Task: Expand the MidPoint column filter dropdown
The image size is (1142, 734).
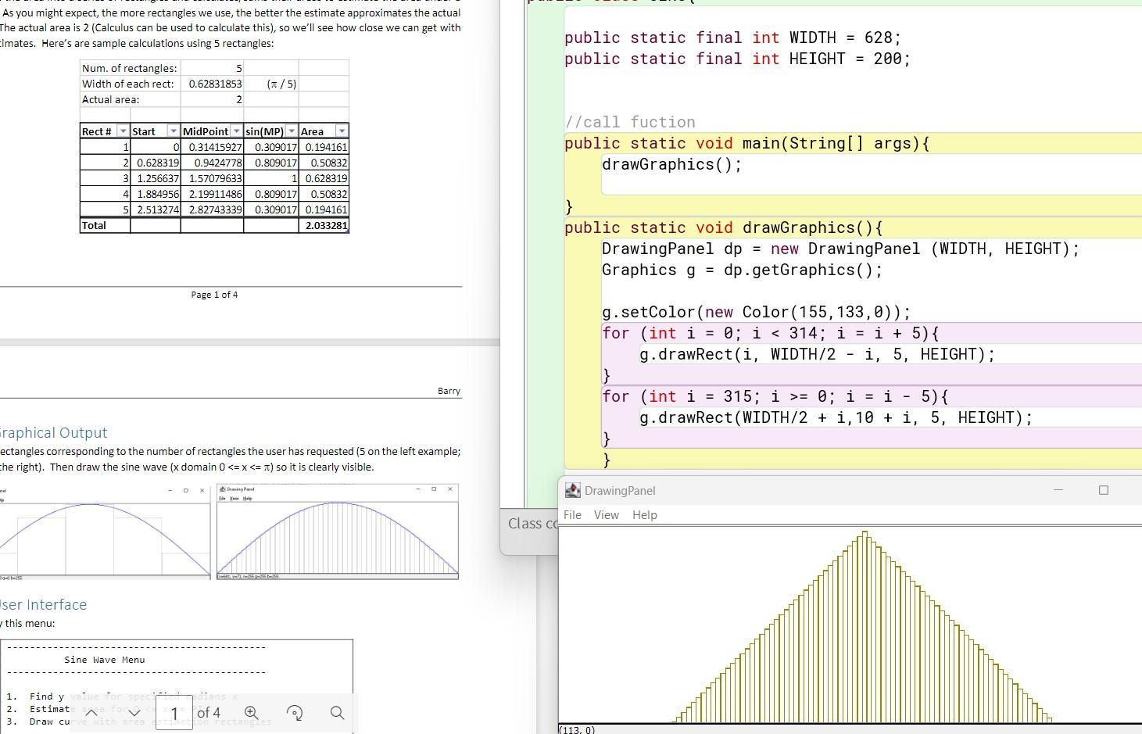Action: point(236,131)
